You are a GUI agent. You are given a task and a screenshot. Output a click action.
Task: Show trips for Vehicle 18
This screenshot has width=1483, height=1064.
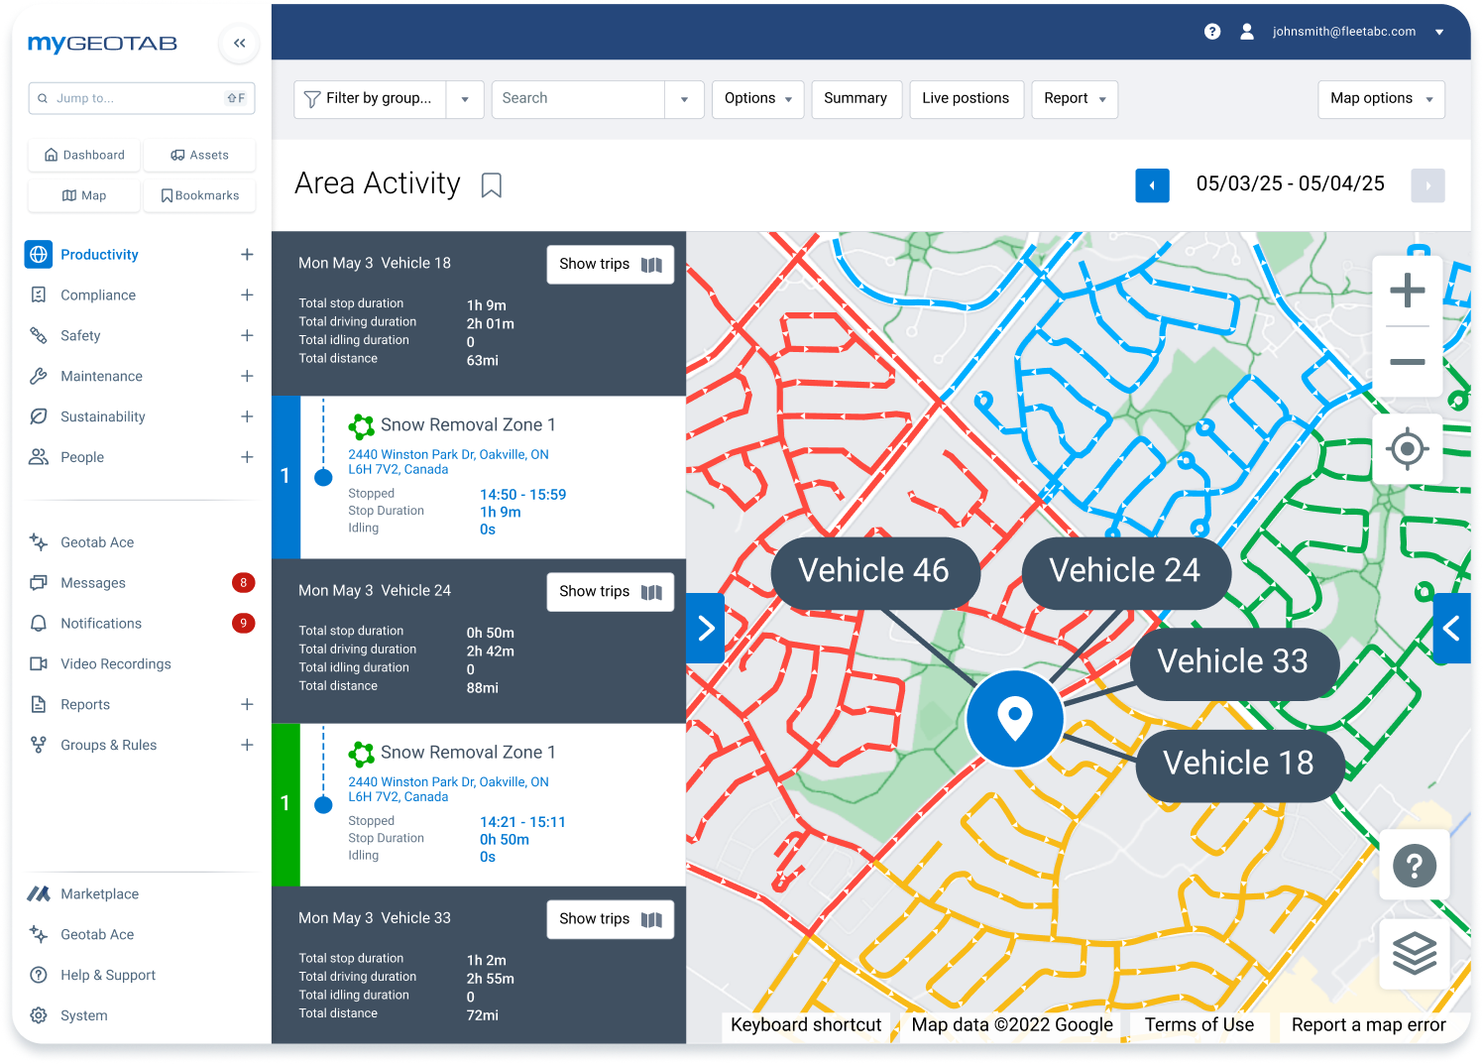(x=610, y=264)
